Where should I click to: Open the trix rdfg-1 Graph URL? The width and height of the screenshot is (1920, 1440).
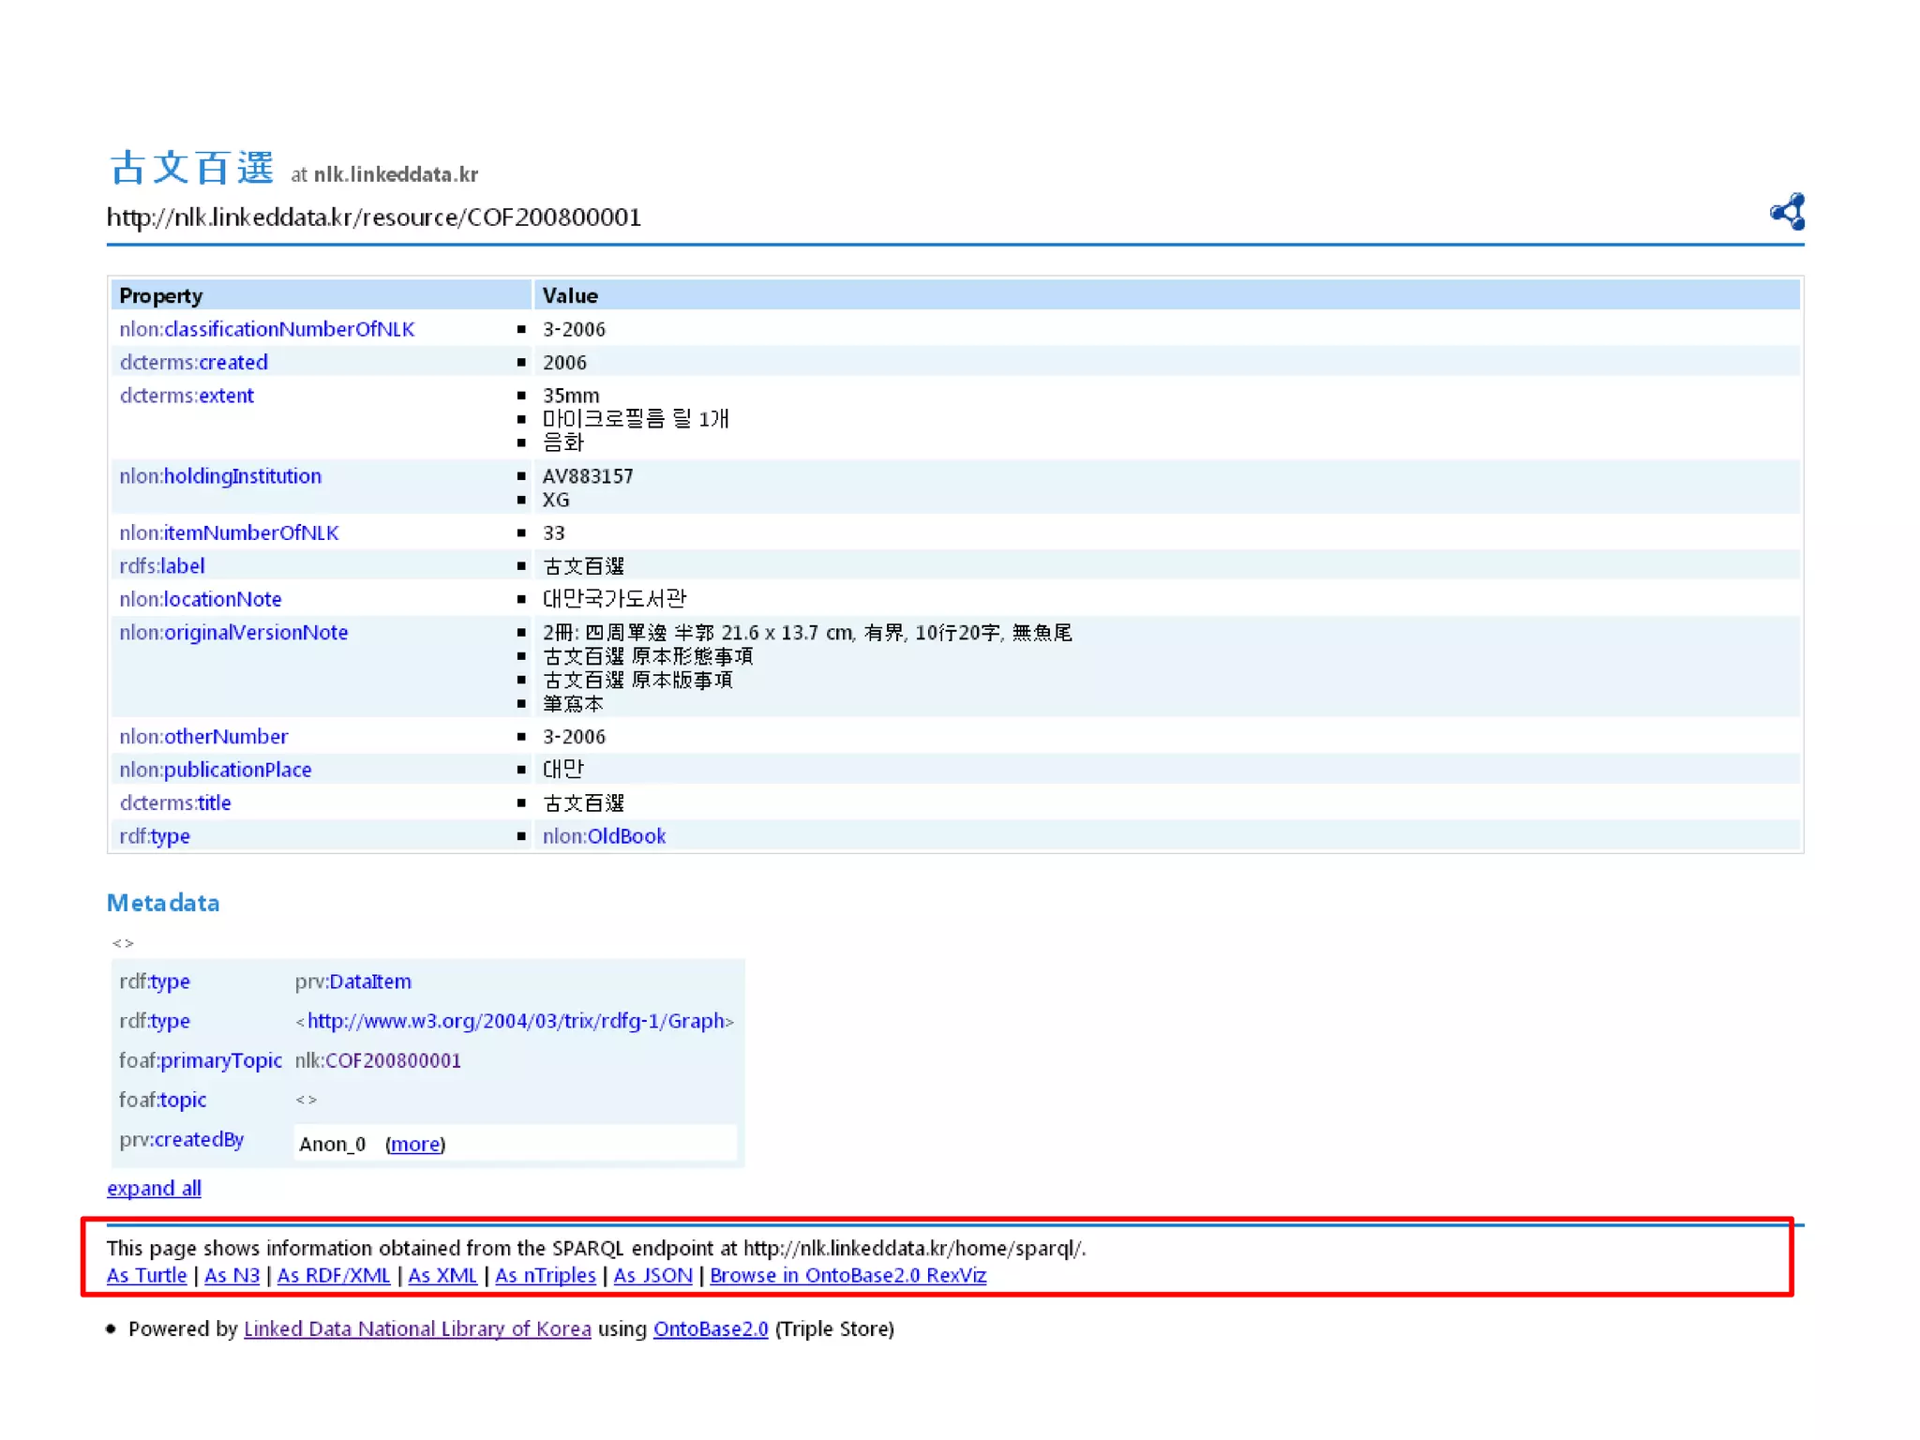(x=515, y=1021)
